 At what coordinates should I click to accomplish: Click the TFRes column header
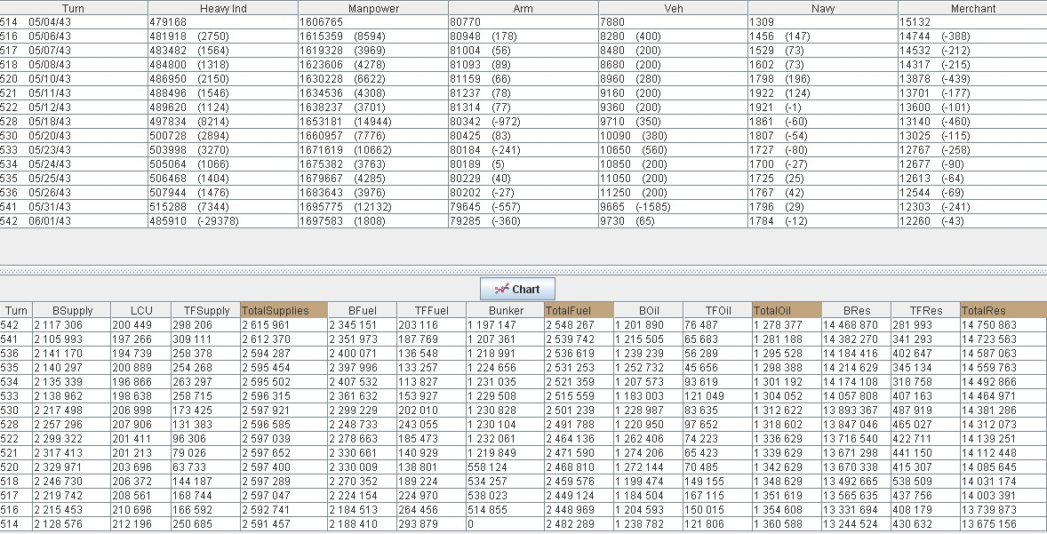[925, 310]
